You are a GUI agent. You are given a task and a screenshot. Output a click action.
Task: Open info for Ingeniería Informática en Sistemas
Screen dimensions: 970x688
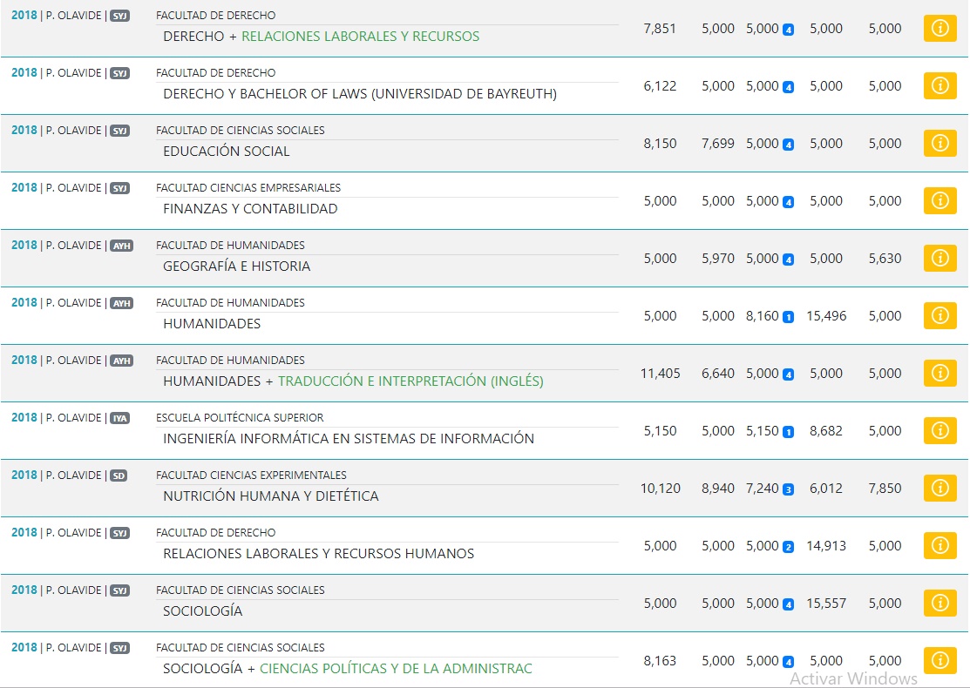tap(939, 430)
